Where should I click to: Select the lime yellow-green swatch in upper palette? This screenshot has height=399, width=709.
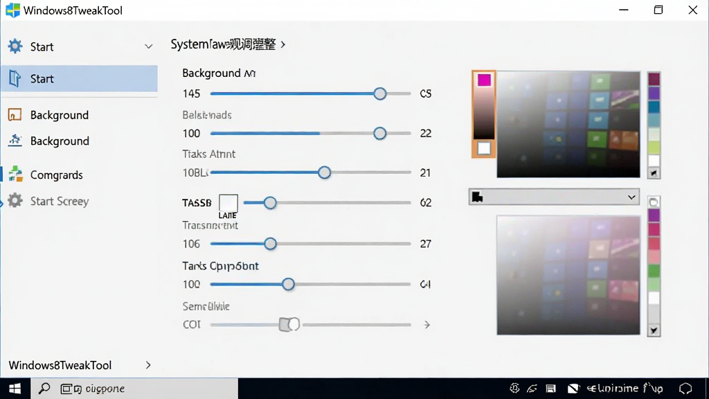[654, 148]
